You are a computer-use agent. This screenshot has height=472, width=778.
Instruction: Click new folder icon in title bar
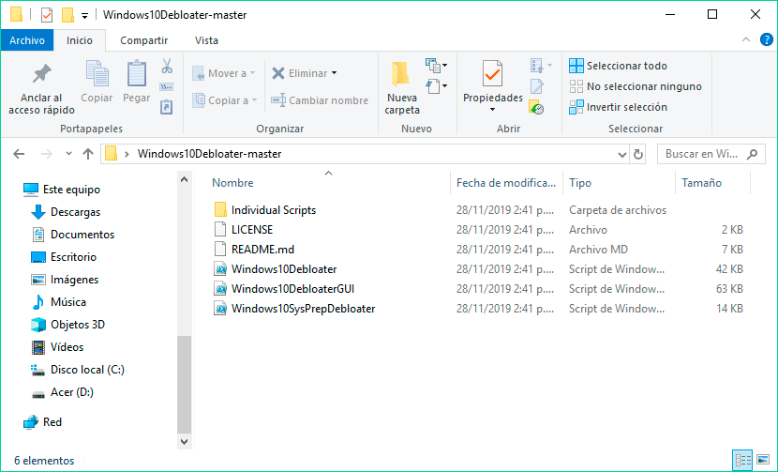[68, 15]
